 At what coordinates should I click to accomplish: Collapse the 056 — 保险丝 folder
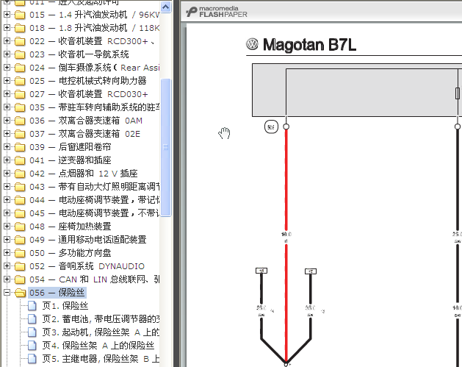click(7, 293)
